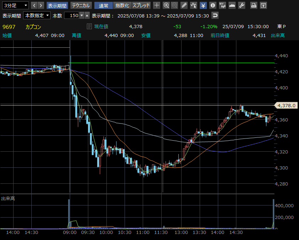Click the 4,378.0 current price marker
This screenshot has height=240, width=299.
pyautogui.click(x=286, y=105)
